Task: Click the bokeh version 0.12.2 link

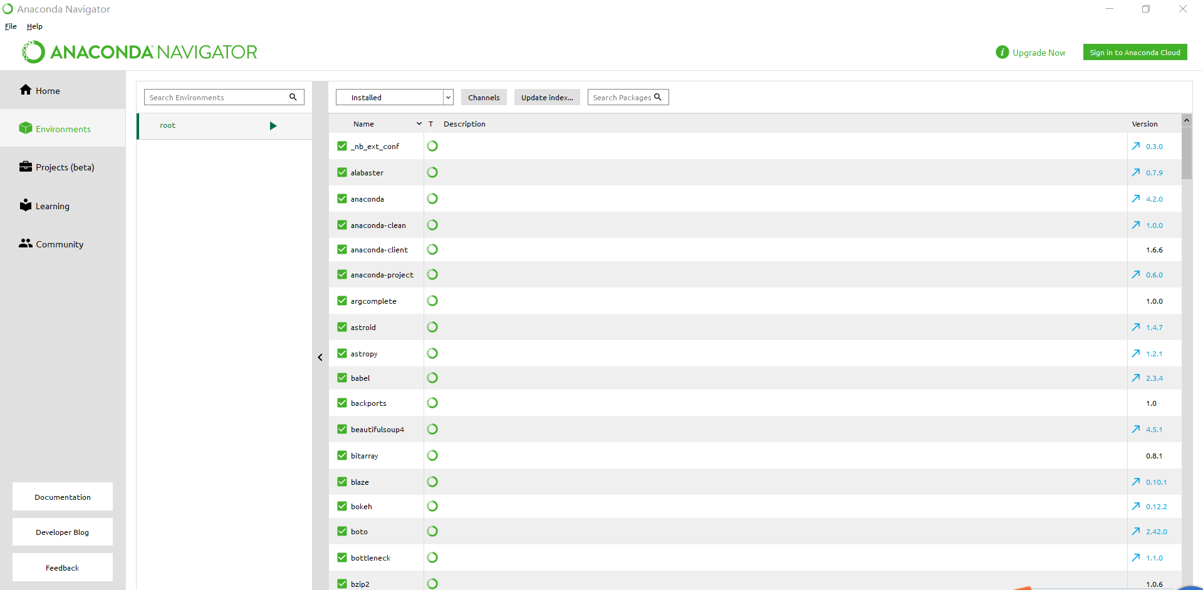Action: (1157, 507)
